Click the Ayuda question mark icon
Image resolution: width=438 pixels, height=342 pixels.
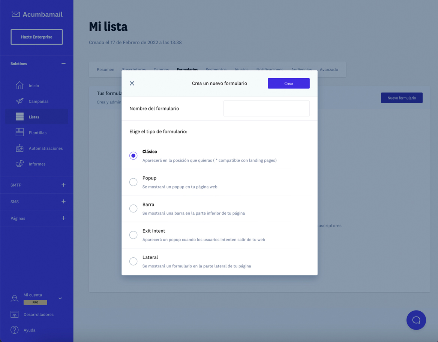(15, 330)
